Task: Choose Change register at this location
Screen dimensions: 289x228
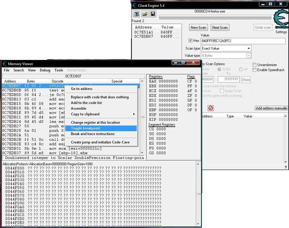Action: tap(101, 123)
